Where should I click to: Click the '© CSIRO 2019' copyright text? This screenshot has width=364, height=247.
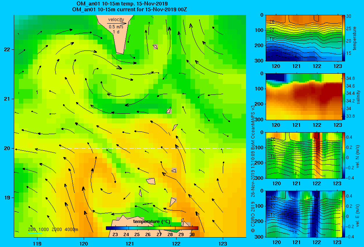(253, 217)
